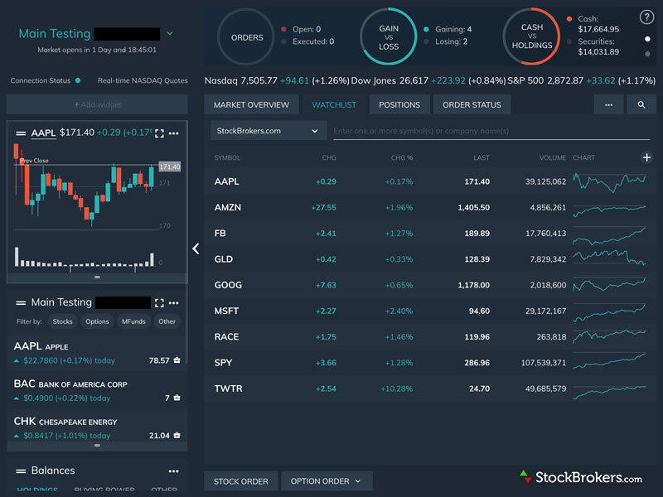Switch to Watchlist tab

(x=334, y=105)
